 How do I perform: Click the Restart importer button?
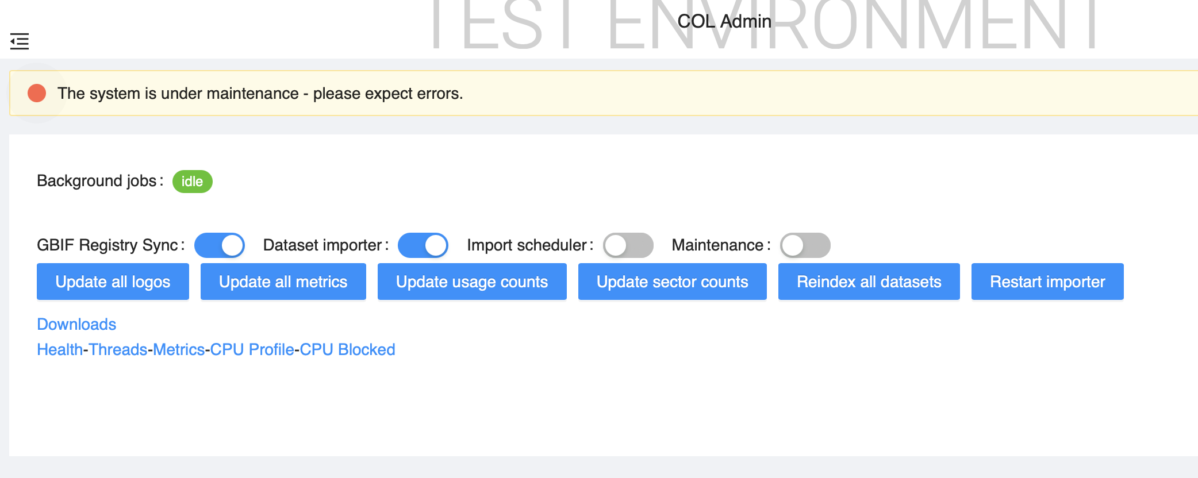click(x=1047, y=282)
